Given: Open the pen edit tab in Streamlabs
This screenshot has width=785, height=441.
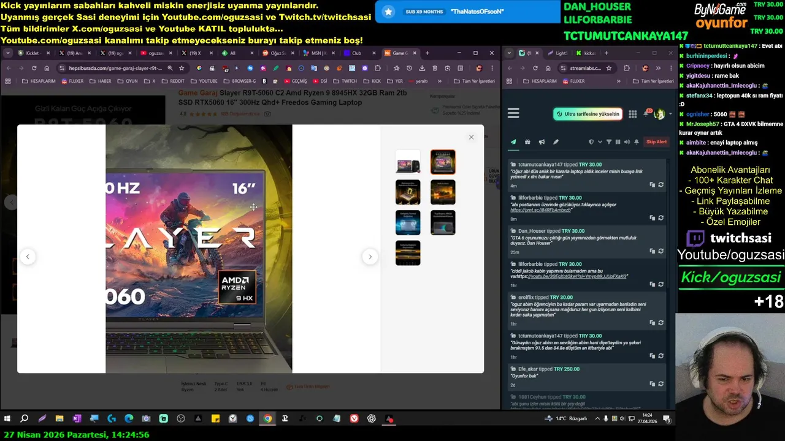Looking at the screenshot, I should 556,142.
